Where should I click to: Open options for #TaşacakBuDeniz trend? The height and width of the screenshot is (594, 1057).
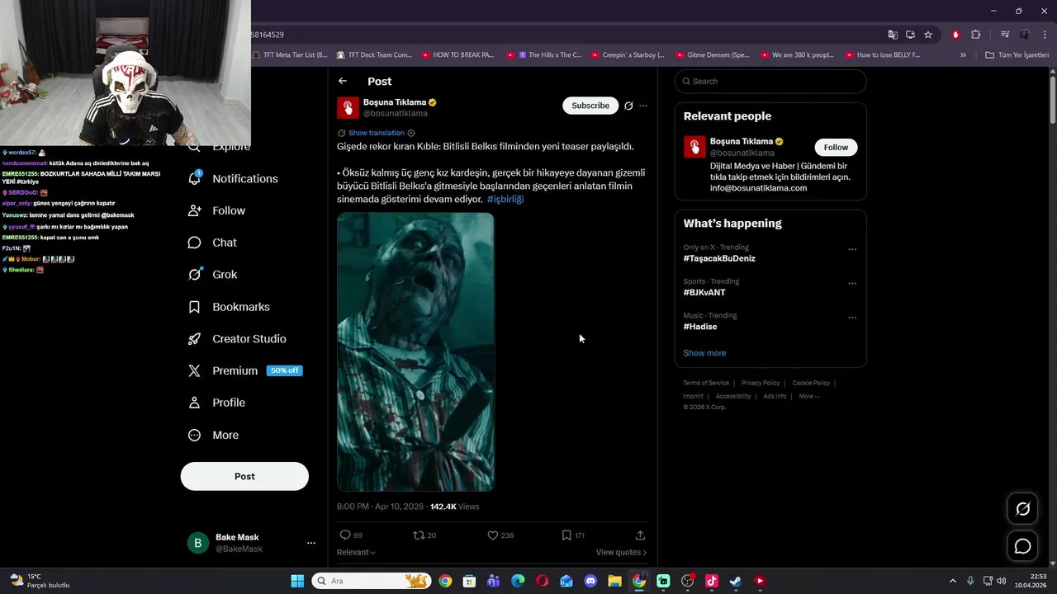[x=852, y=249]
